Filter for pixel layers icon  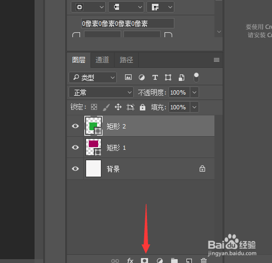(x=128, y=77)
